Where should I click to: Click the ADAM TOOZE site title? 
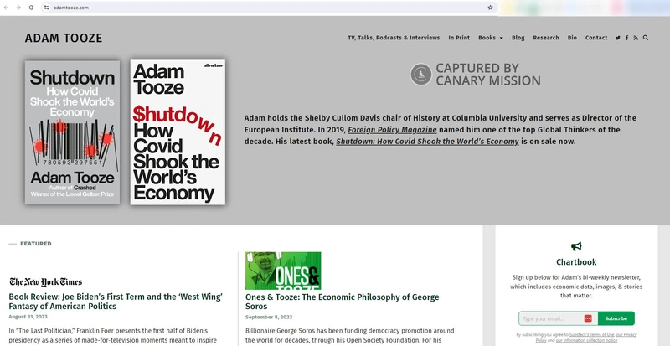64,38
